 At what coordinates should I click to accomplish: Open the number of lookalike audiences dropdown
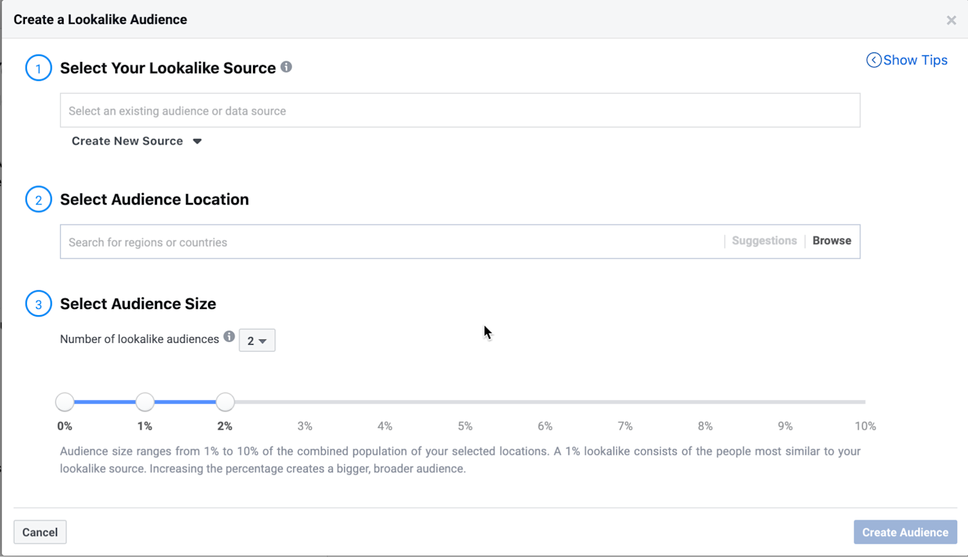[x=257, y=341]
